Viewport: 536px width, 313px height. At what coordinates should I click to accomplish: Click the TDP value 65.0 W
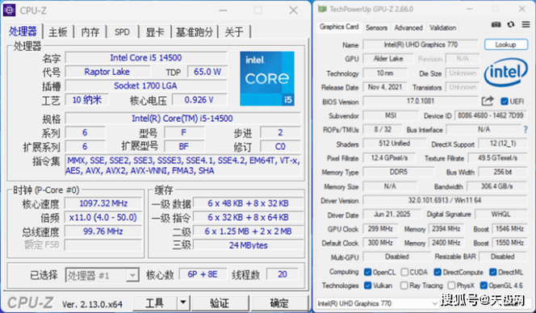(207, 72)
